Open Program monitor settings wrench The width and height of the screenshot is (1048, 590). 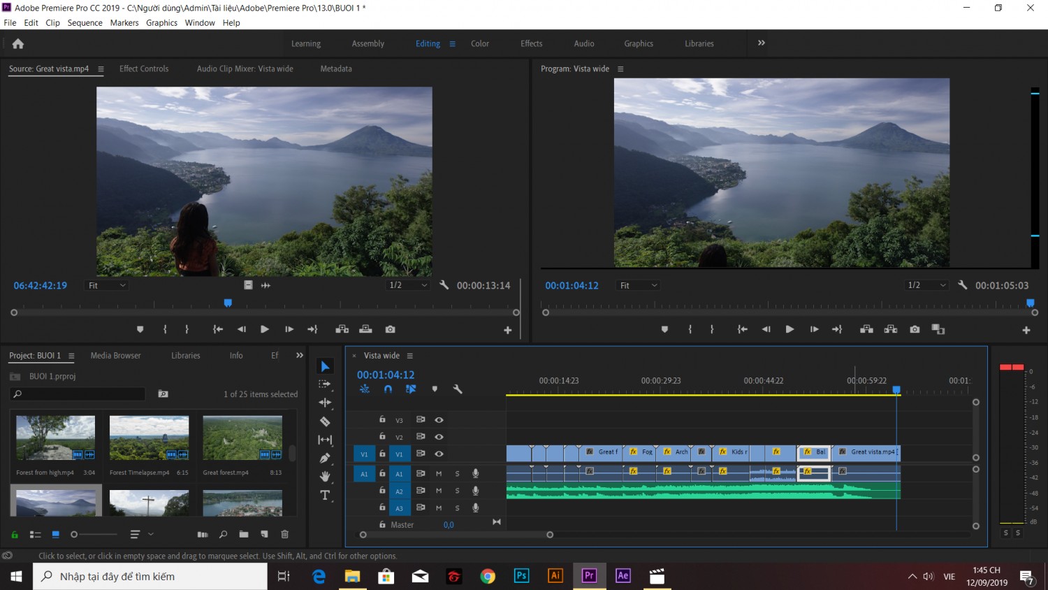(x=963, y=285)
